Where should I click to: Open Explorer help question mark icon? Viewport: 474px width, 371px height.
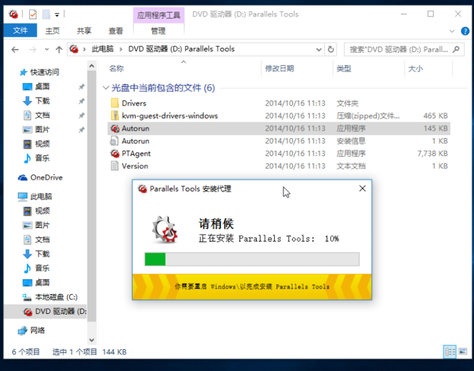pyautogui.click(x=465, y=31)
